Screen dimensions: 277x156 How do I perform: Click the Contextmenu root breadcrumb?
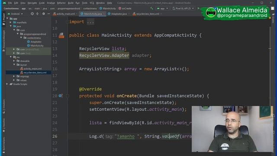point(11,8)
